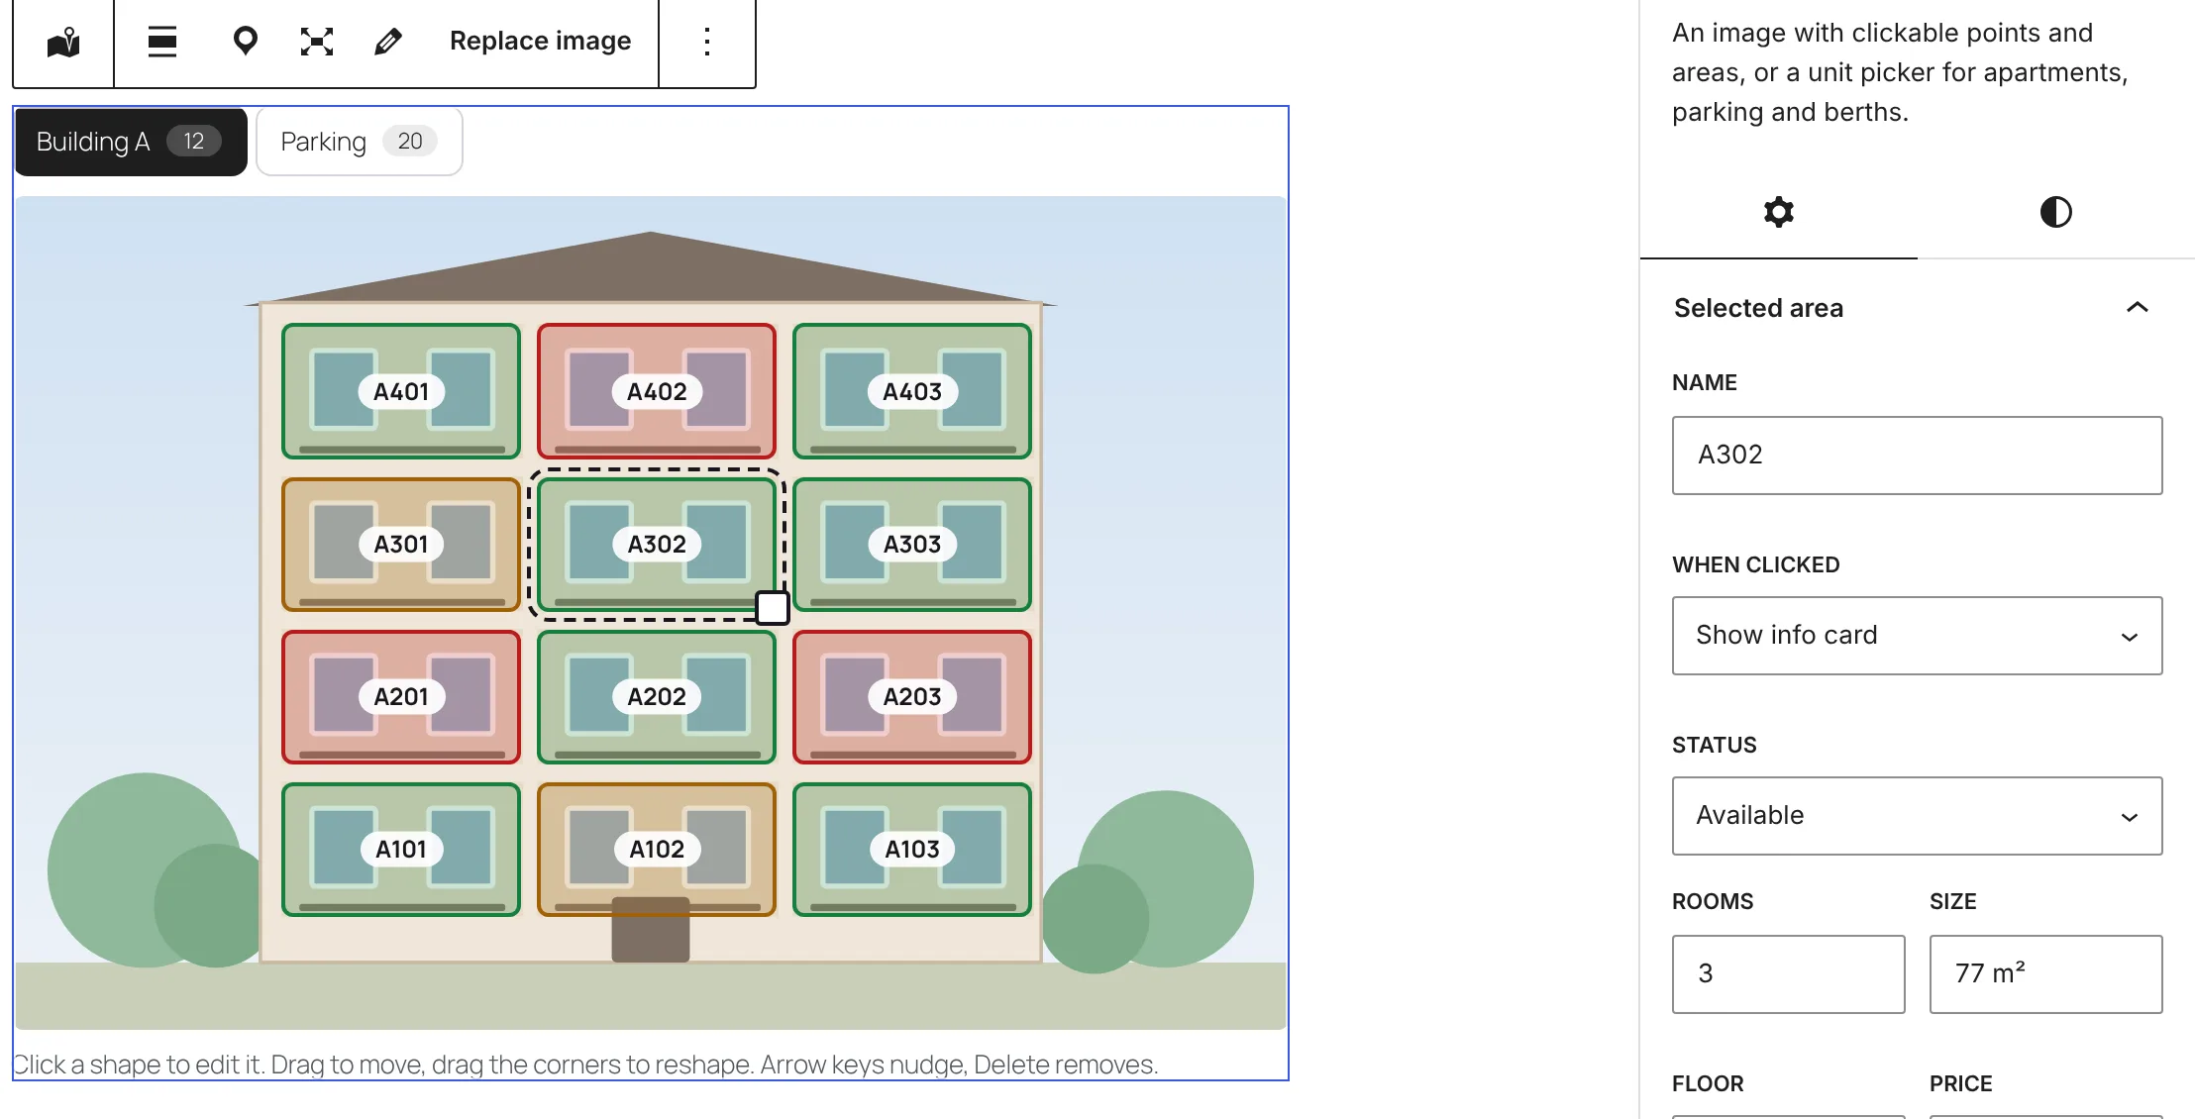Viewport: 2195px width, 1119px height.
Task: Select apartment A403 on the building
Action: coord(912,391)
